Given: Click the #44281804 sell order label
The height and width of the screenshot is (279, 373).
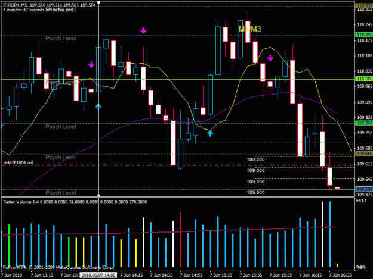Looking at the screenshot, I should [19, 162].
